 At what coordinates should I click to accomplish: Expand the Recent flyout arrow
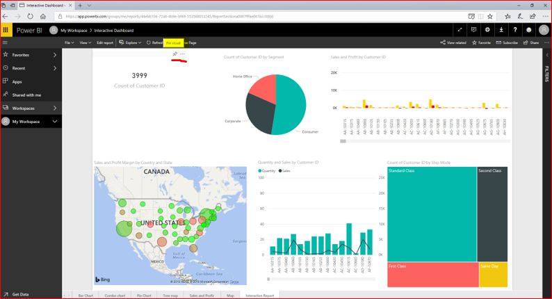pos(55,68)
